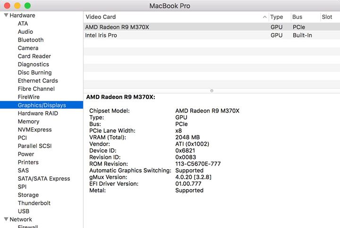Viewport: 340px width, 228px height.
Task: Click the MacBook Pro window title
Action: click(x=170, y=6)
